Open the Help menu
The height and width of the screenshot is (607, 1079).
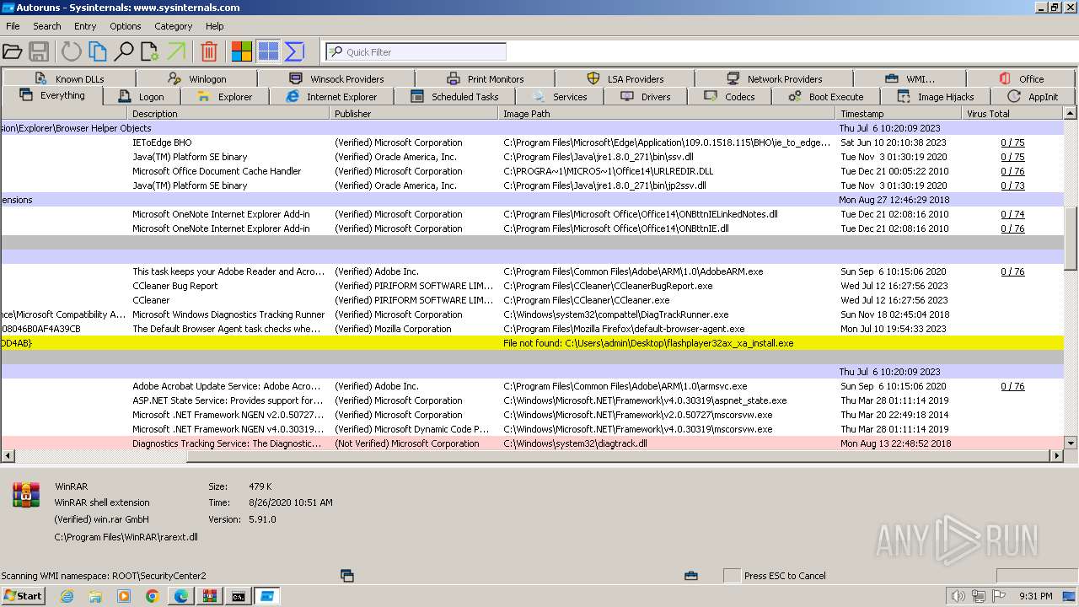215,26
